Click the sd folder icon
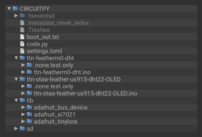Viewport: 202px width, 137px height. tap(22, 128)
